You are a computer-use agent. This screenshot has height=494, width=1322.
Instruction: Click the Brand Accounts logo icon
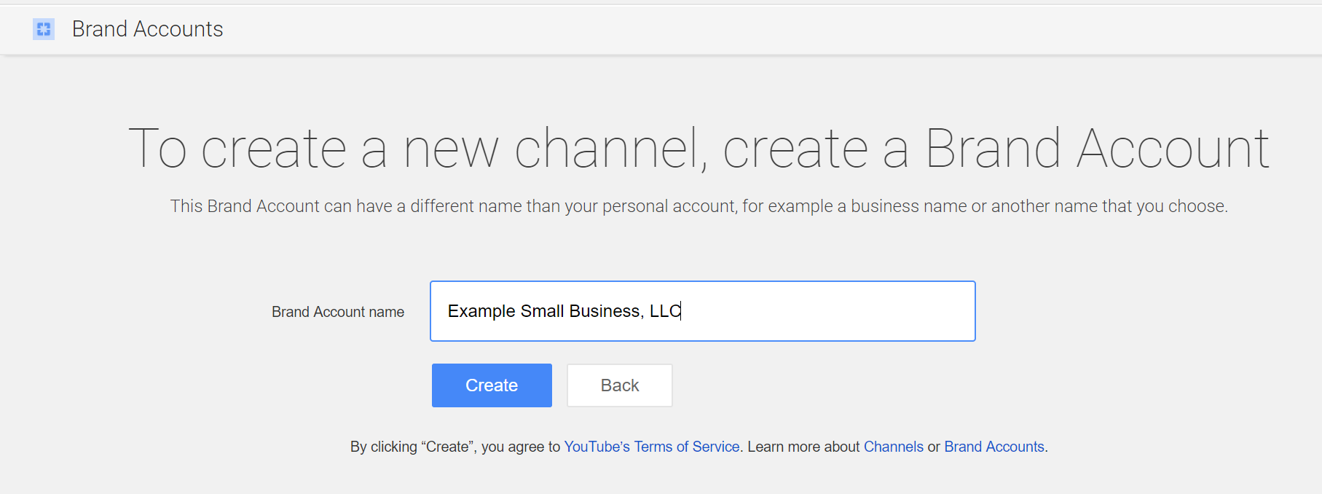coord(44,29)
